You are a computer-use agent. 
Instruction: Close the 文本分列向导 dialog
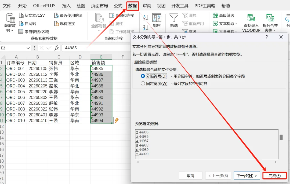pyautogui.click(x=281, y=37)
